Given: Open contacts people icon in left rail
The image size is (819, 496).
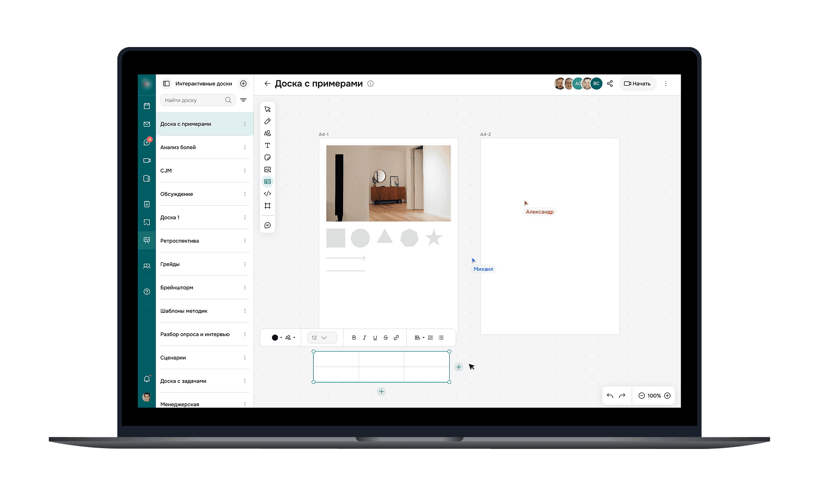Looking at the screenshot, I should [x=147, y=266].
